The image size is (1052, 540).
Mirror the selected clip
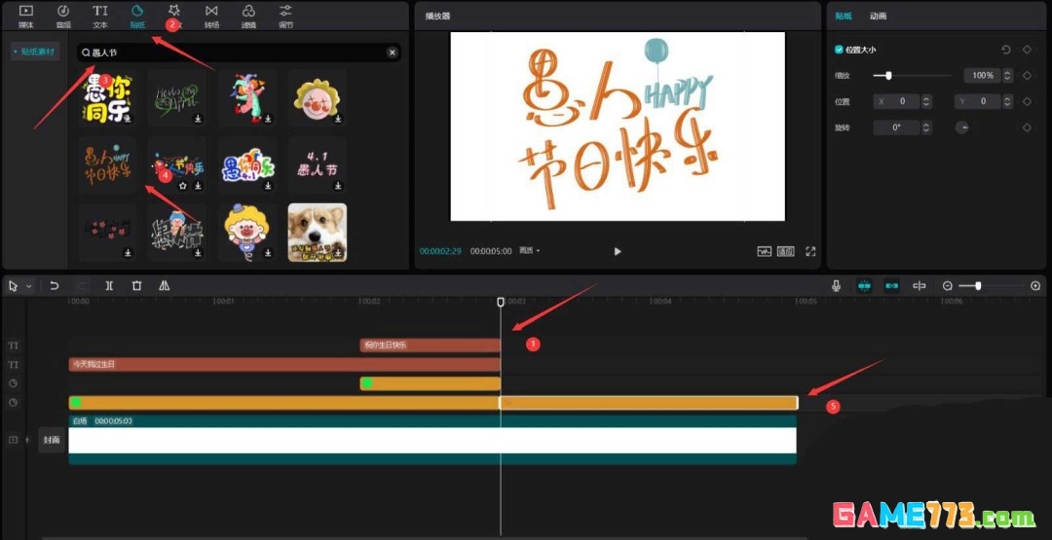(164, 286)
